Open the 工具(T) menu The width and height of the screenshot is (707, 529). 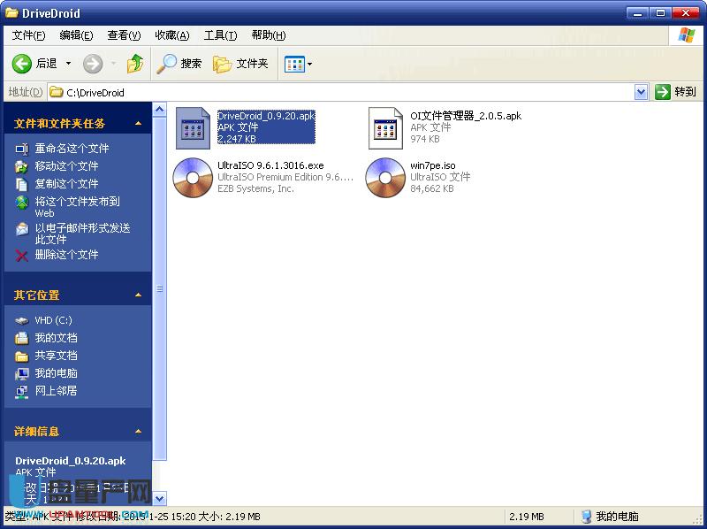pyautogui.click(x=220, y=35)
